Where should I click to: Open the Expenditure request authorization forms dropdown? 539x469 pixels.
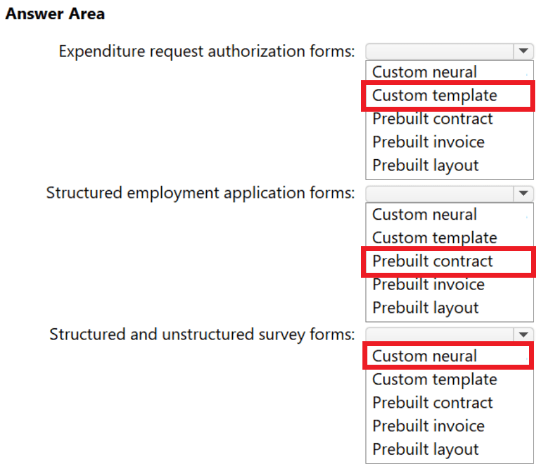(x=449, y=51)
